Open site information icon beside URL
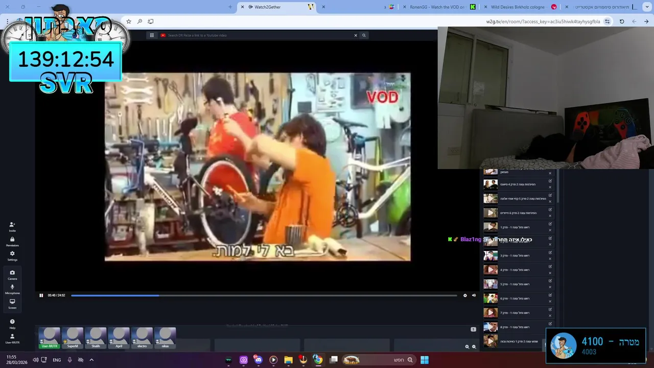Viewport: 654px width, 368px height. (x=607, y=21)
